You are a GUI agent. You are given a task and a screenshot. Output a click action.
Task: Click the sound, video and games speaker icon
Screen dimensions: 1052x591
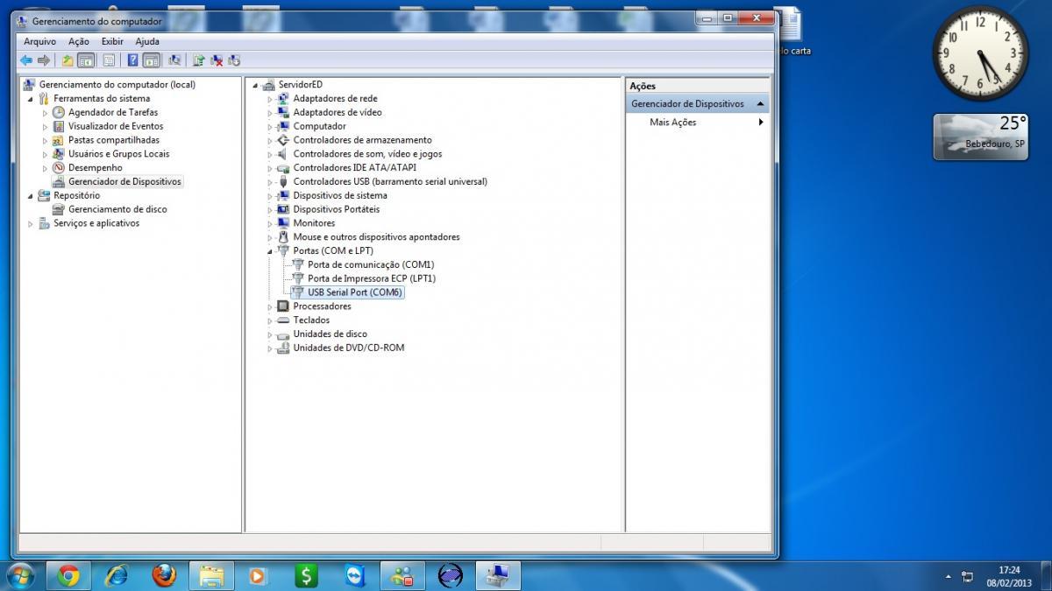tap(283, 154)
